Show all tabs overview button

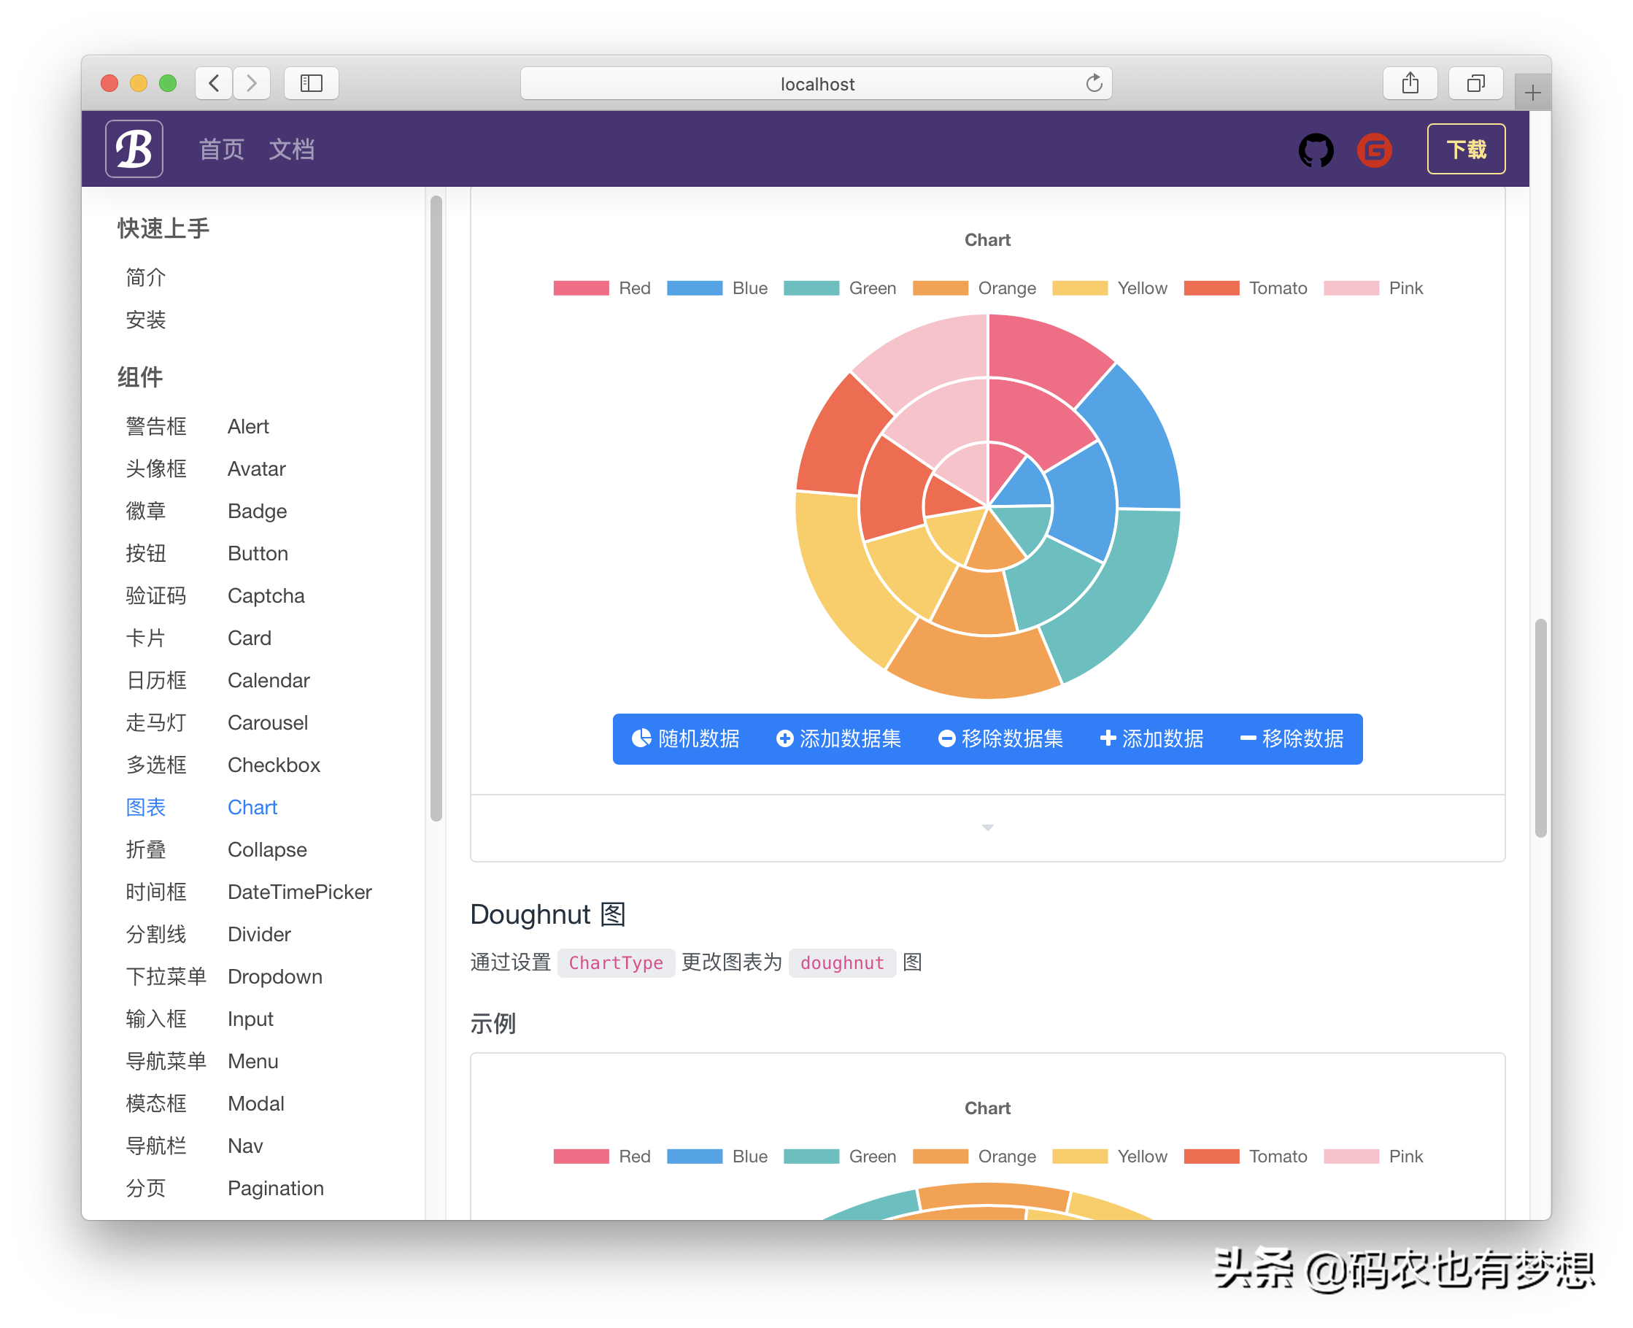(x=1475, y=83)
